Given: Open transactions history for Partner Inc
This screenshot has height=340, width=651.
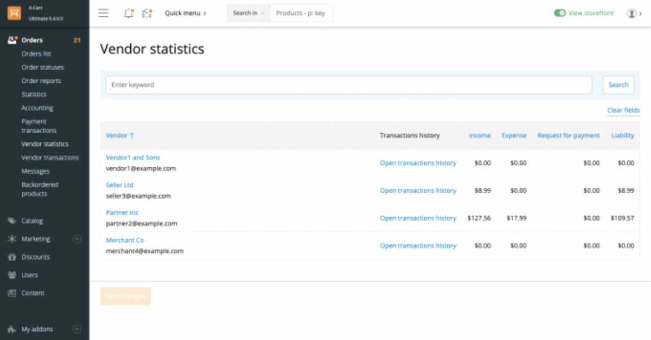Looking at the screenshot, I should point(418,218).
